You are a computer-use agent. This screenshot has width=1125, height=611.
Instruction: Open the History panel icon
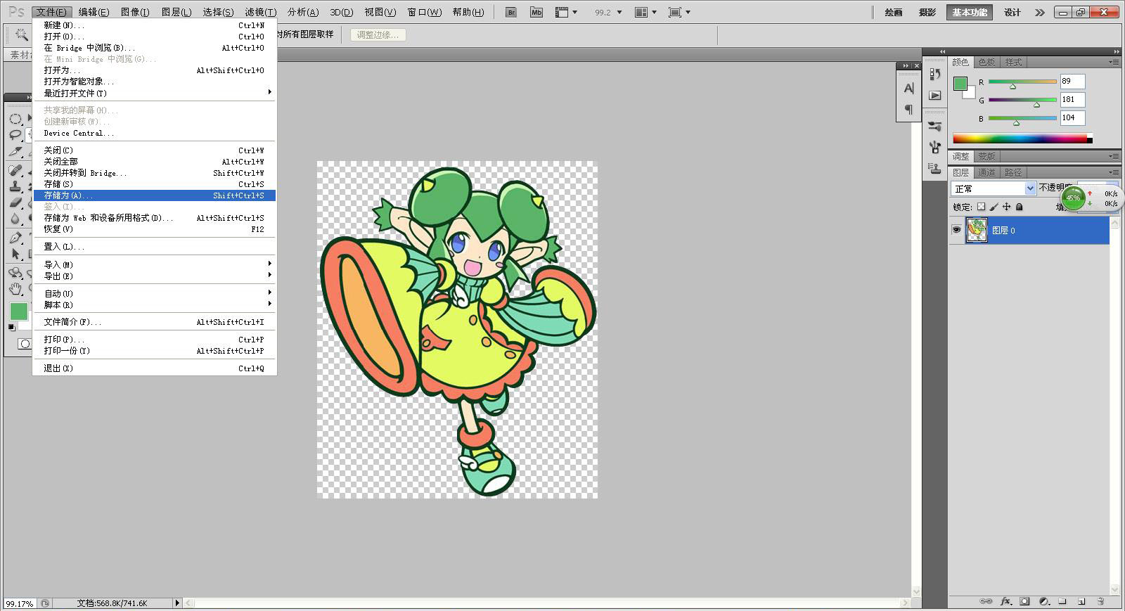coord(934,74)
